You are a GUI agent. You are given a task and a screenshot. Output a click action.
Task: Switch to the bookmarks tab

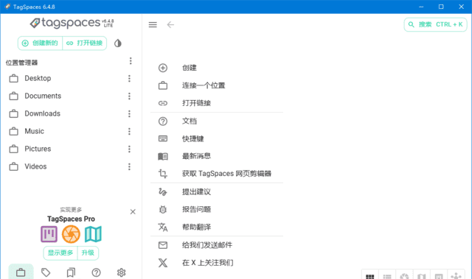click(x=71, y=272)
